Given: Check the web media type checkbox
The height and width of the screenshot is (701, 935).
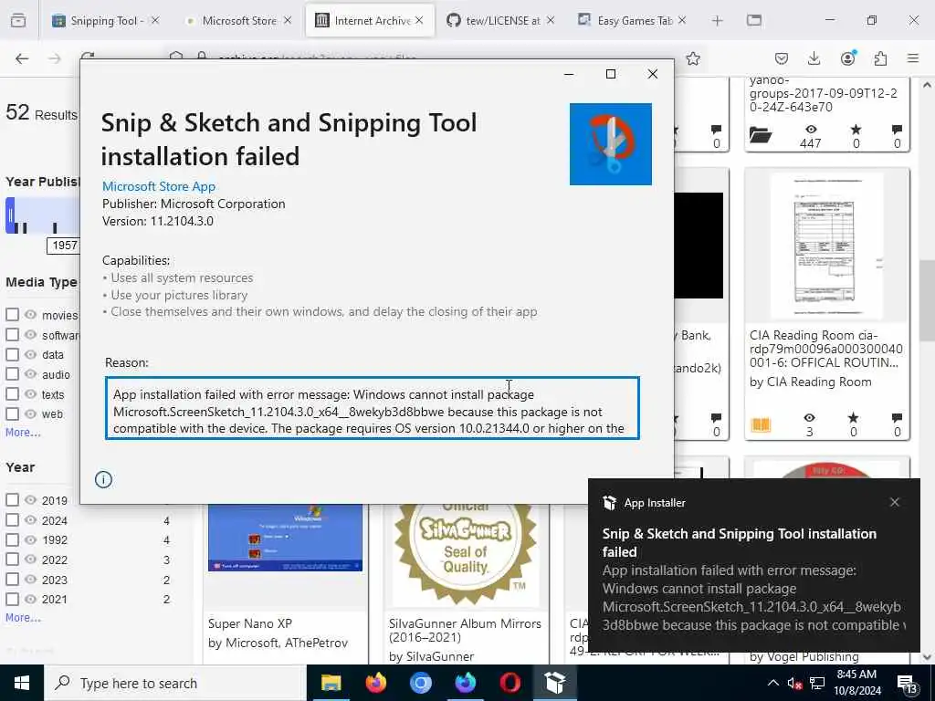Looking at the screenshot, I should (x=12, y=413).
